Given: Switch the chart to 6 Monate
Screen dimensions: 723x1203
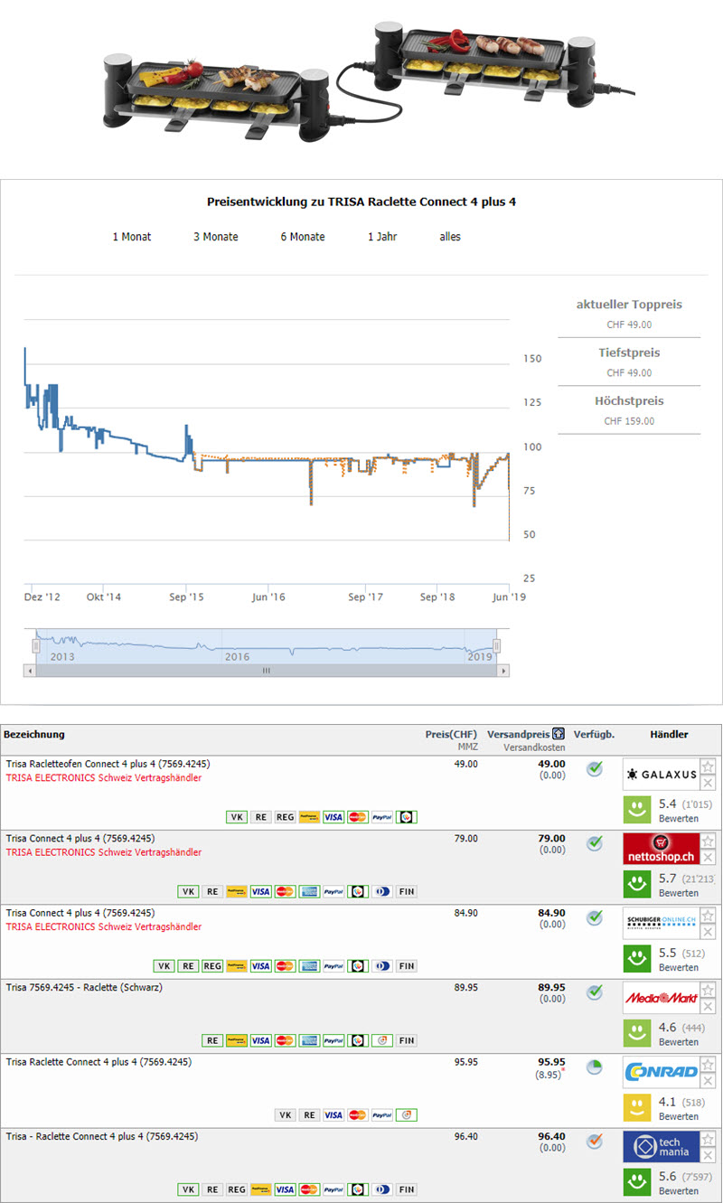Looking at the screenshot, I should click(302, 237).
